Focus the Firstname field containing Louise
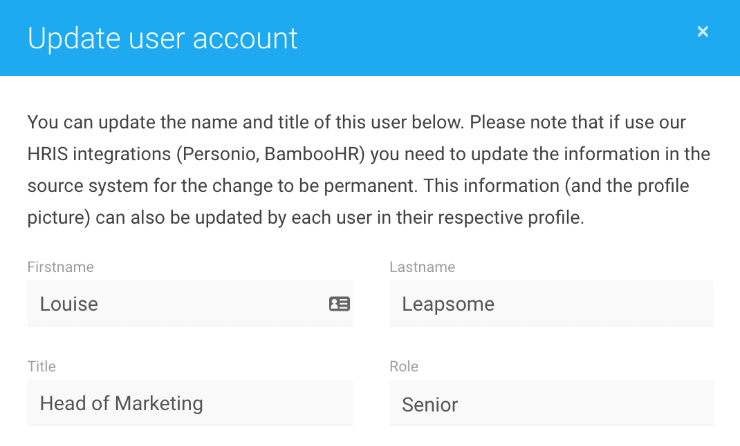Image resolution: width=740 pixels, height=446 pixels. 189,304
